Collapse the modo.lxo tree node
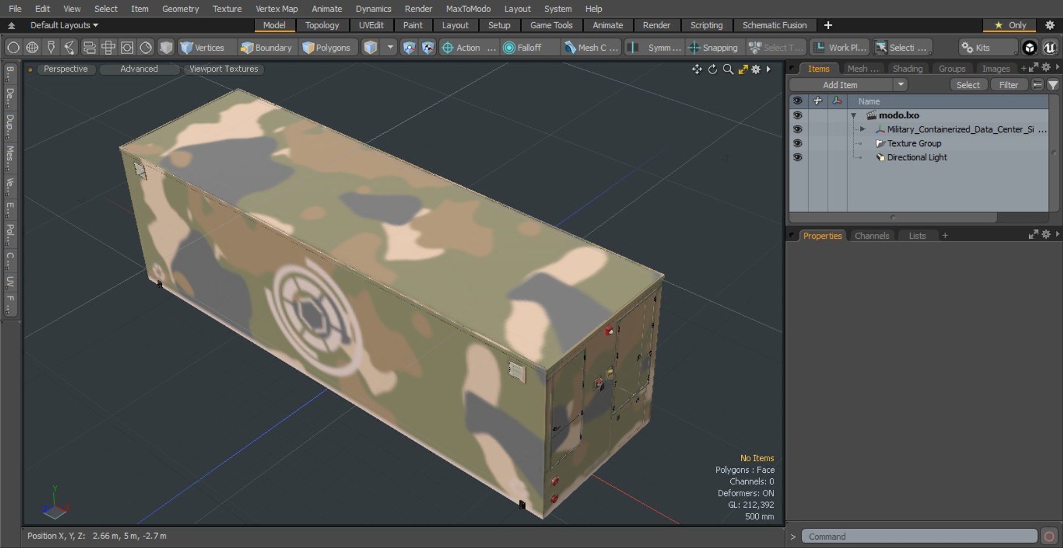This screenshot has width=1063, height=548. [x=854, y=116]
